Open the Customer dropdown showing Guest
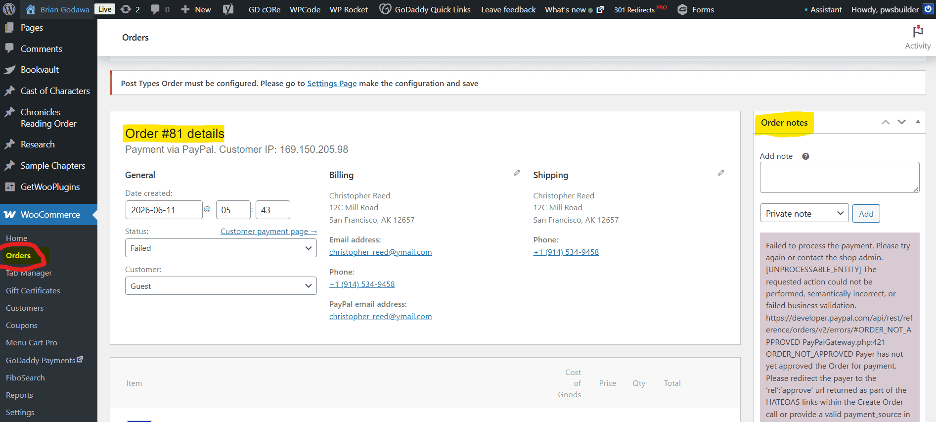The width and height of the screenshot is (936, 422). (x=221, y=286)
